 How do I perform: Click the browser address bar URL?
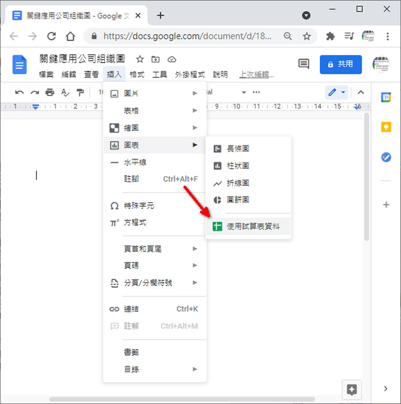pos(187,36)
